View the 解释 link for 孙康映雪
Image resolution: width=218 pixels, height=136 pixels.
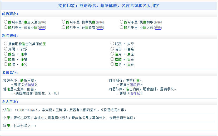(x=100, y=28)
